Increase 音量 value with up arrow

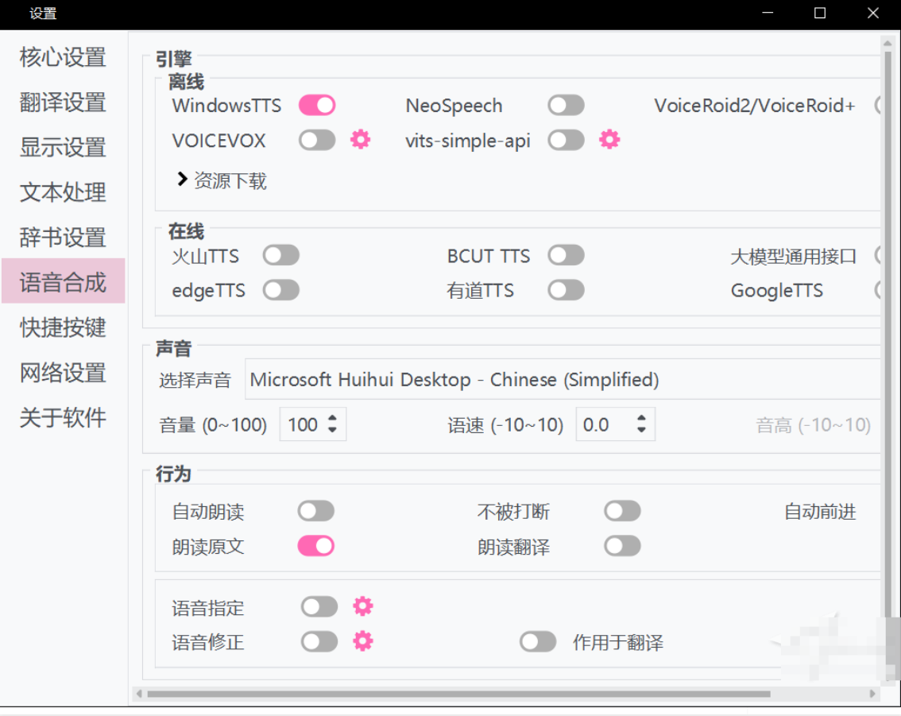coord(332,418)
